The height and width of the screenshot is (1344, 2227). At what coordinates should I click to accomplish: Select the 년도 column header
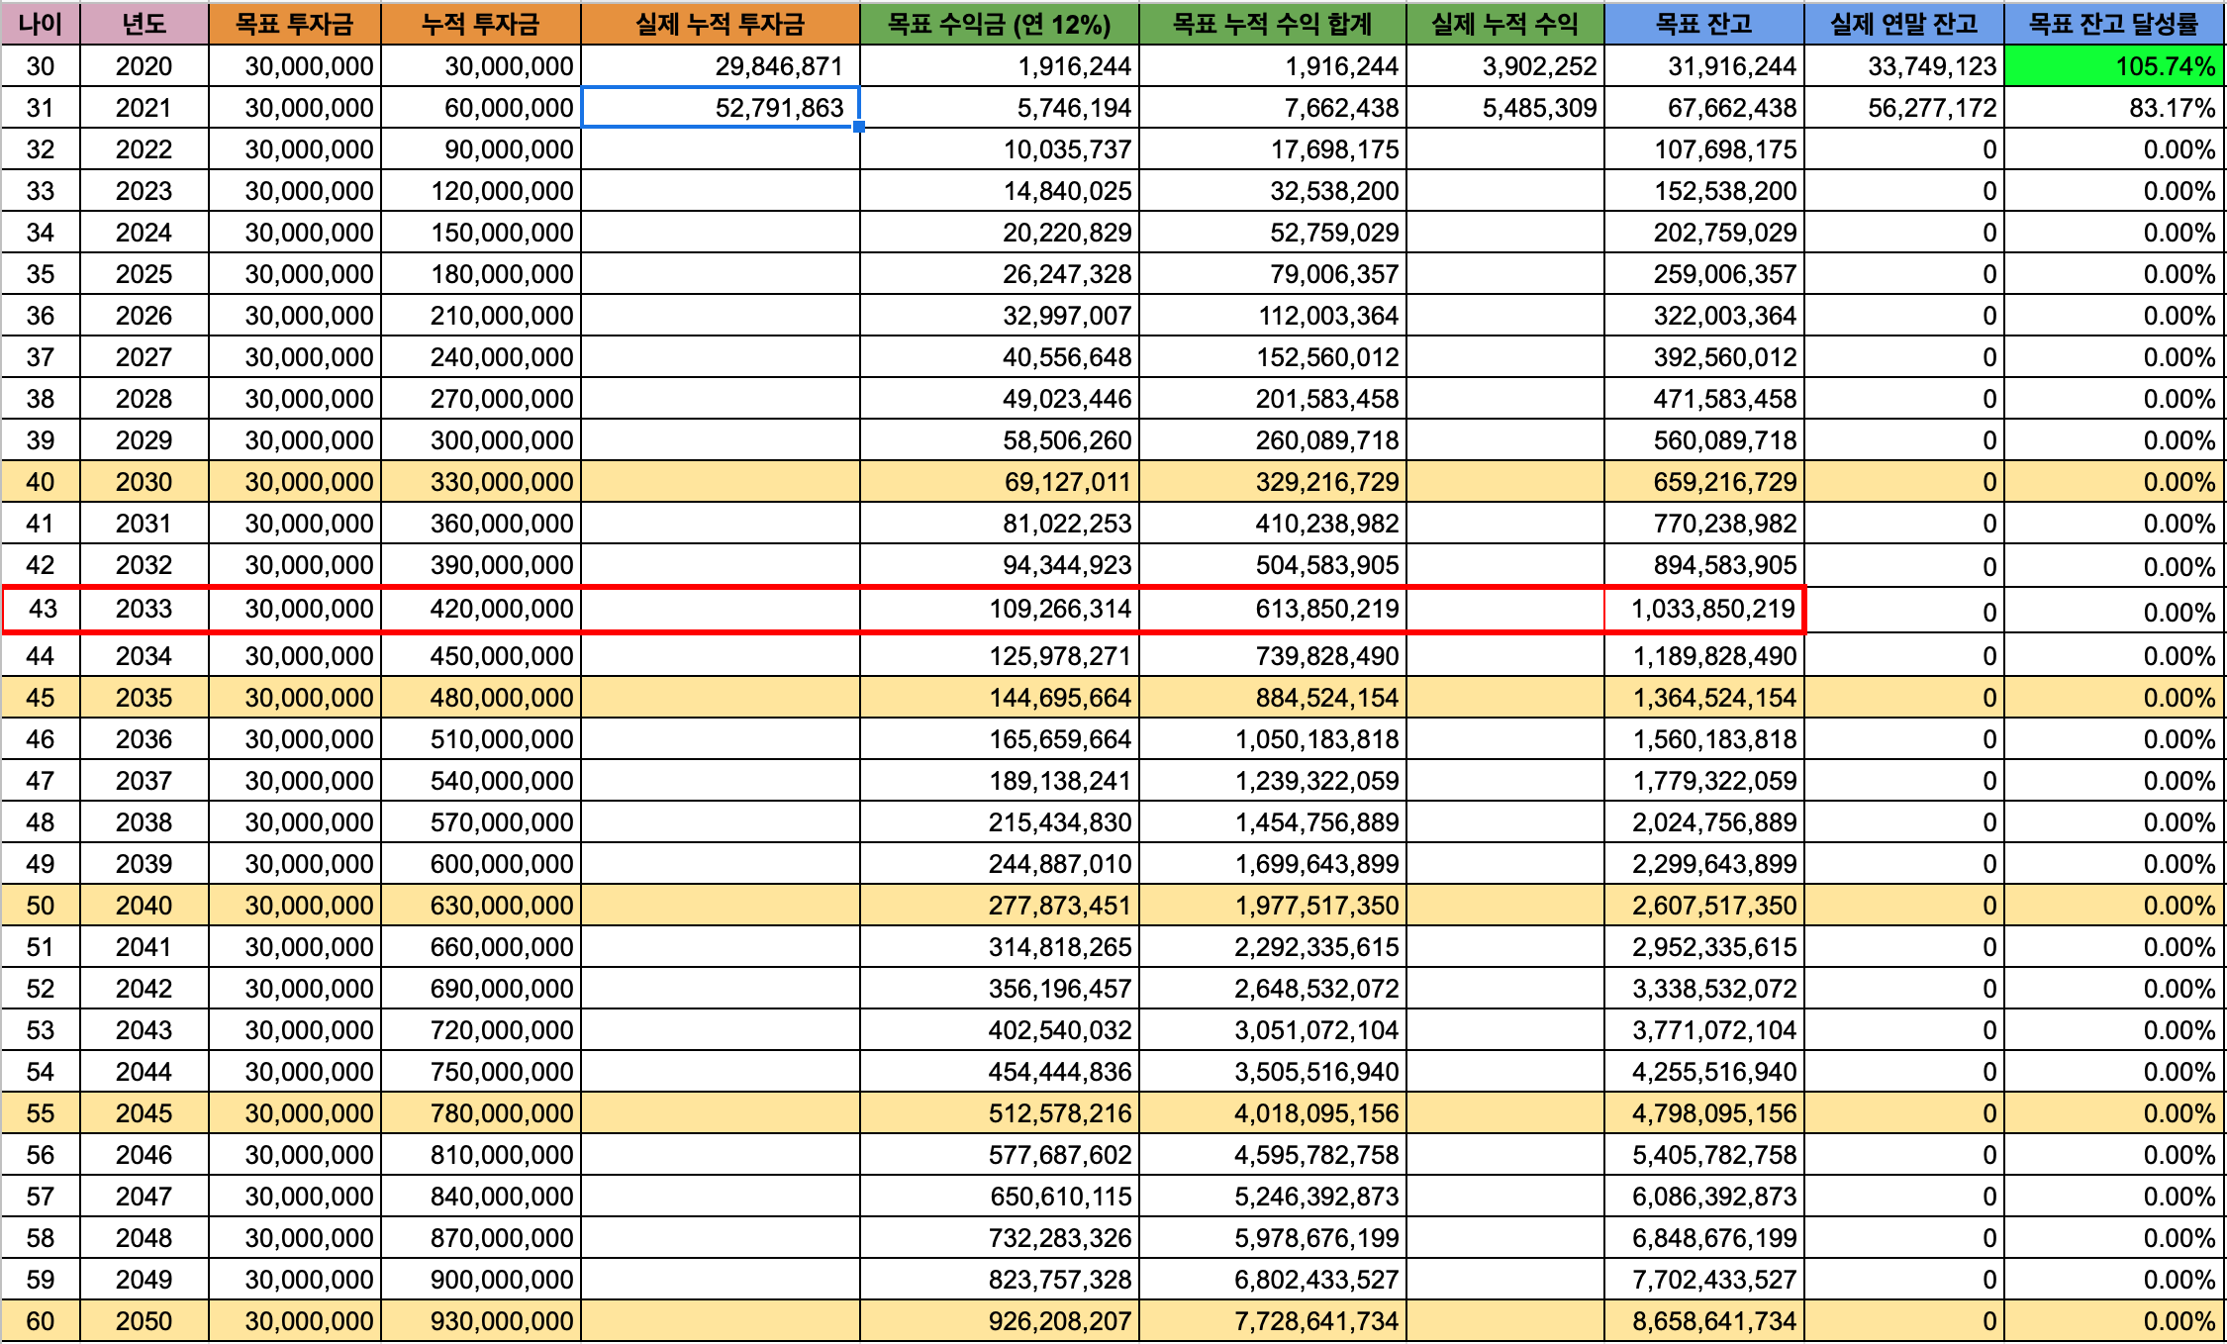click(x=145, y=23)
